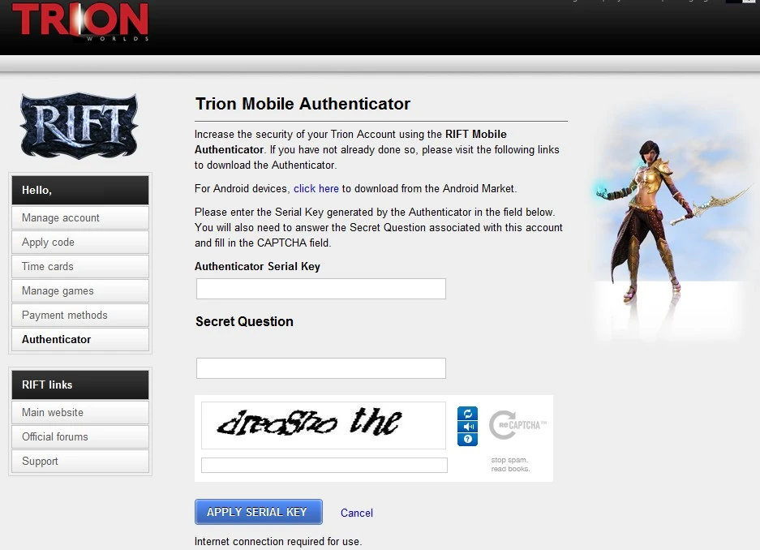Open the Apply code page

(x=80, y=243)
